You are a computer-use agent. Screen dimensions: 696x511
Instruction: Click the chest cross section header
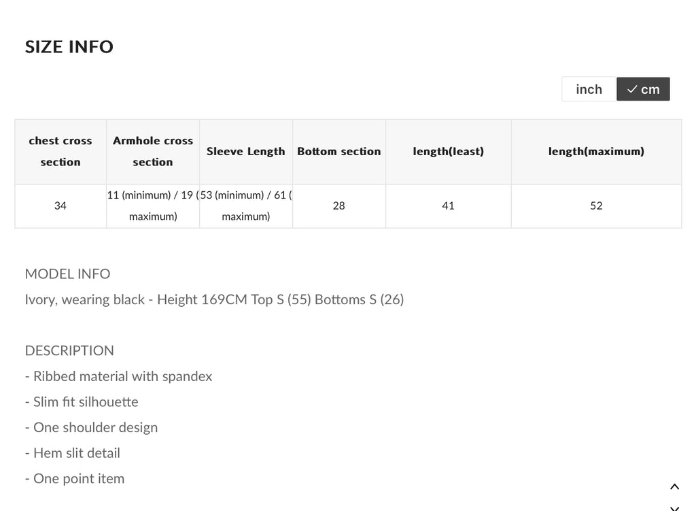60,152
